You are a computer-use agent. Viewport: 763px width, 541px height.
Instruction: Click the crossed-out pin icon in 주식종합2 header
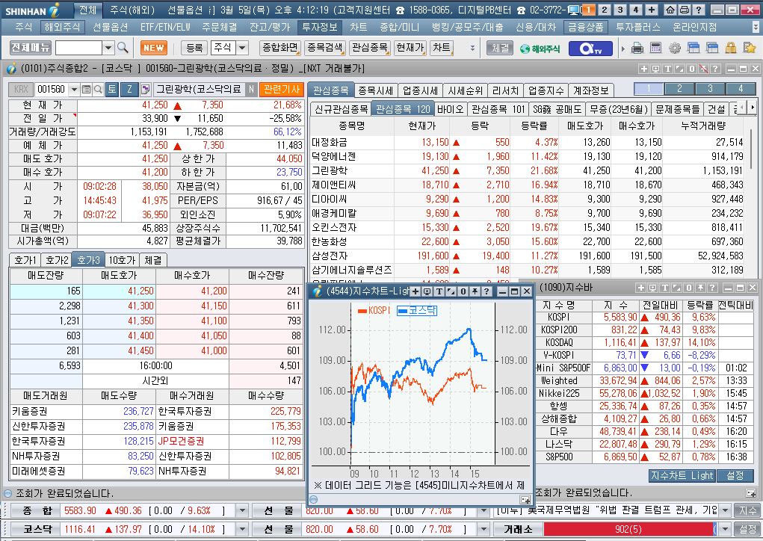(x=703, y=69)
